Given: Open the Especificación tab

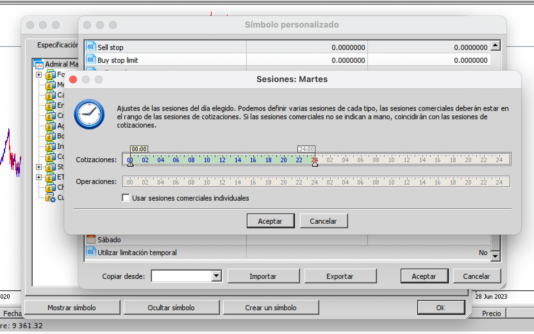Looking at the screenshot, I should click(x=57, y=45).
